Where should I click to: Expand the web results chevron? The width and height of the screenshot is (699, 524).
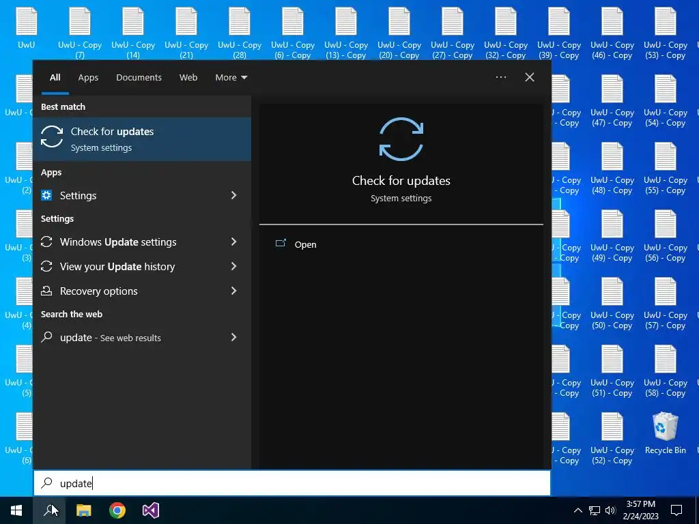[233, 337]
